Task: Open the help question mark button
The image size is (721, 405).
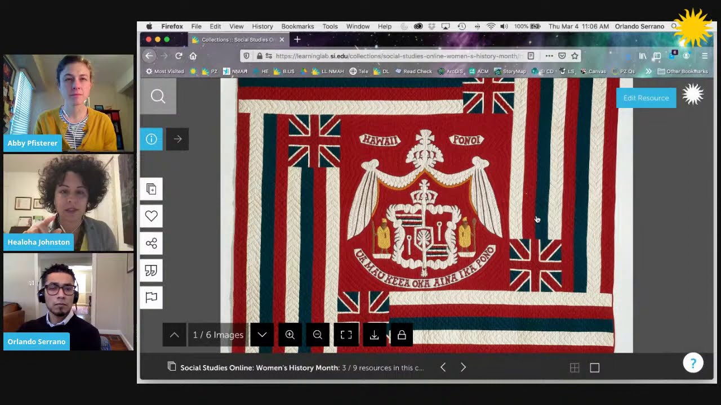Action: tap(693, 363)
